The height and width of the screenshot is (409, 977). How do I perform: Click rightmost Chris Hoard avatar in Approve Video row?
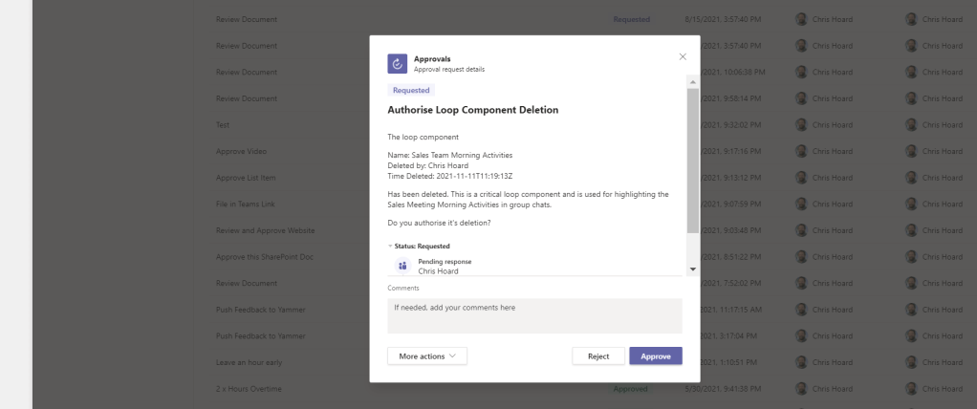911,151
